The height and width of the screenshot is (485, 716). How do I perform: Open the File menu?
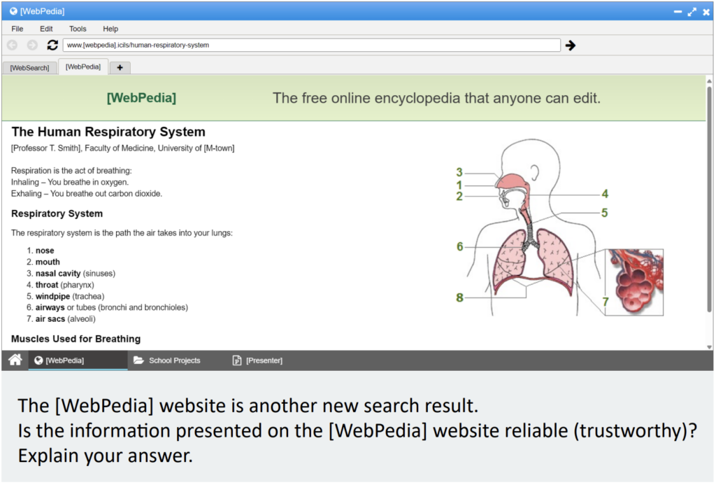[x=17, y=29]
